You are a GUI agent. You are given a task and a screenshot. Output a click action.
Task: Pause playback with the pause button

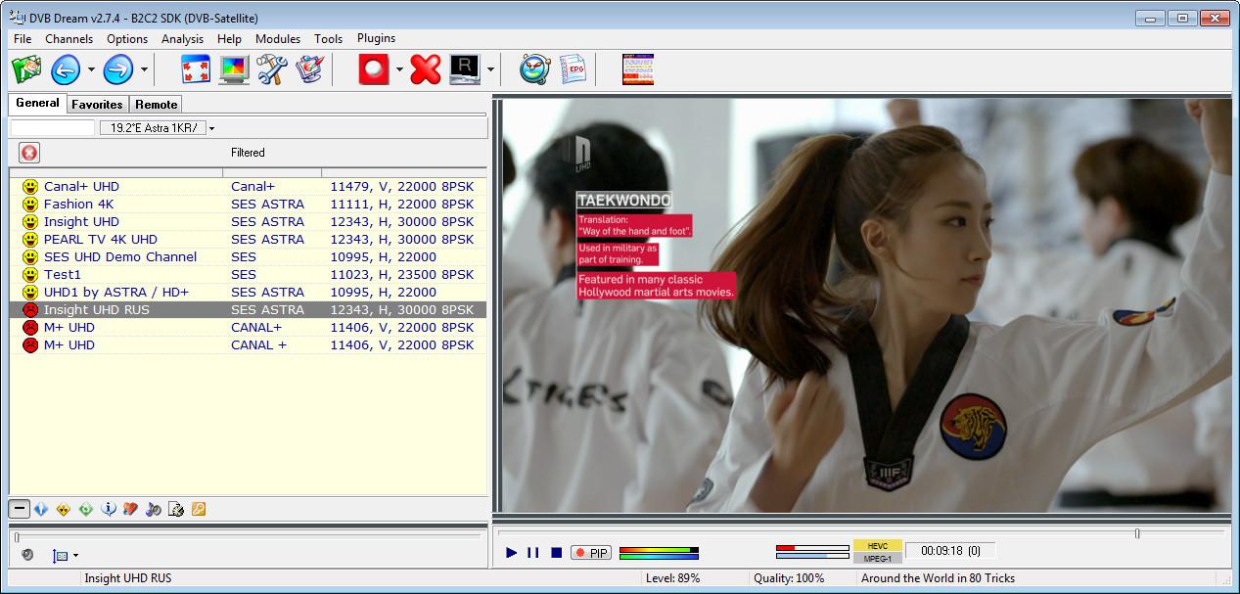[533, 553]
